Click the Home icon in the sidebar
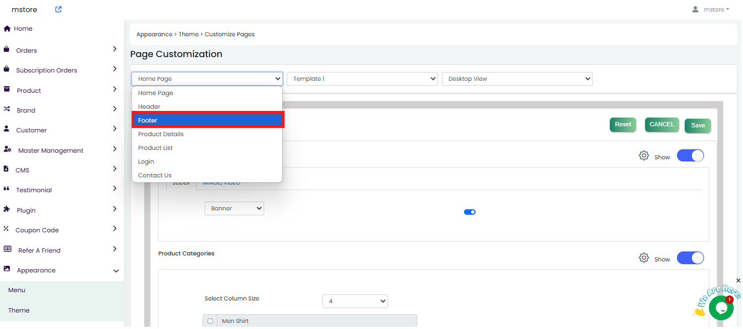The width and height of the screenshot is (743, 329). click(7, 29)
